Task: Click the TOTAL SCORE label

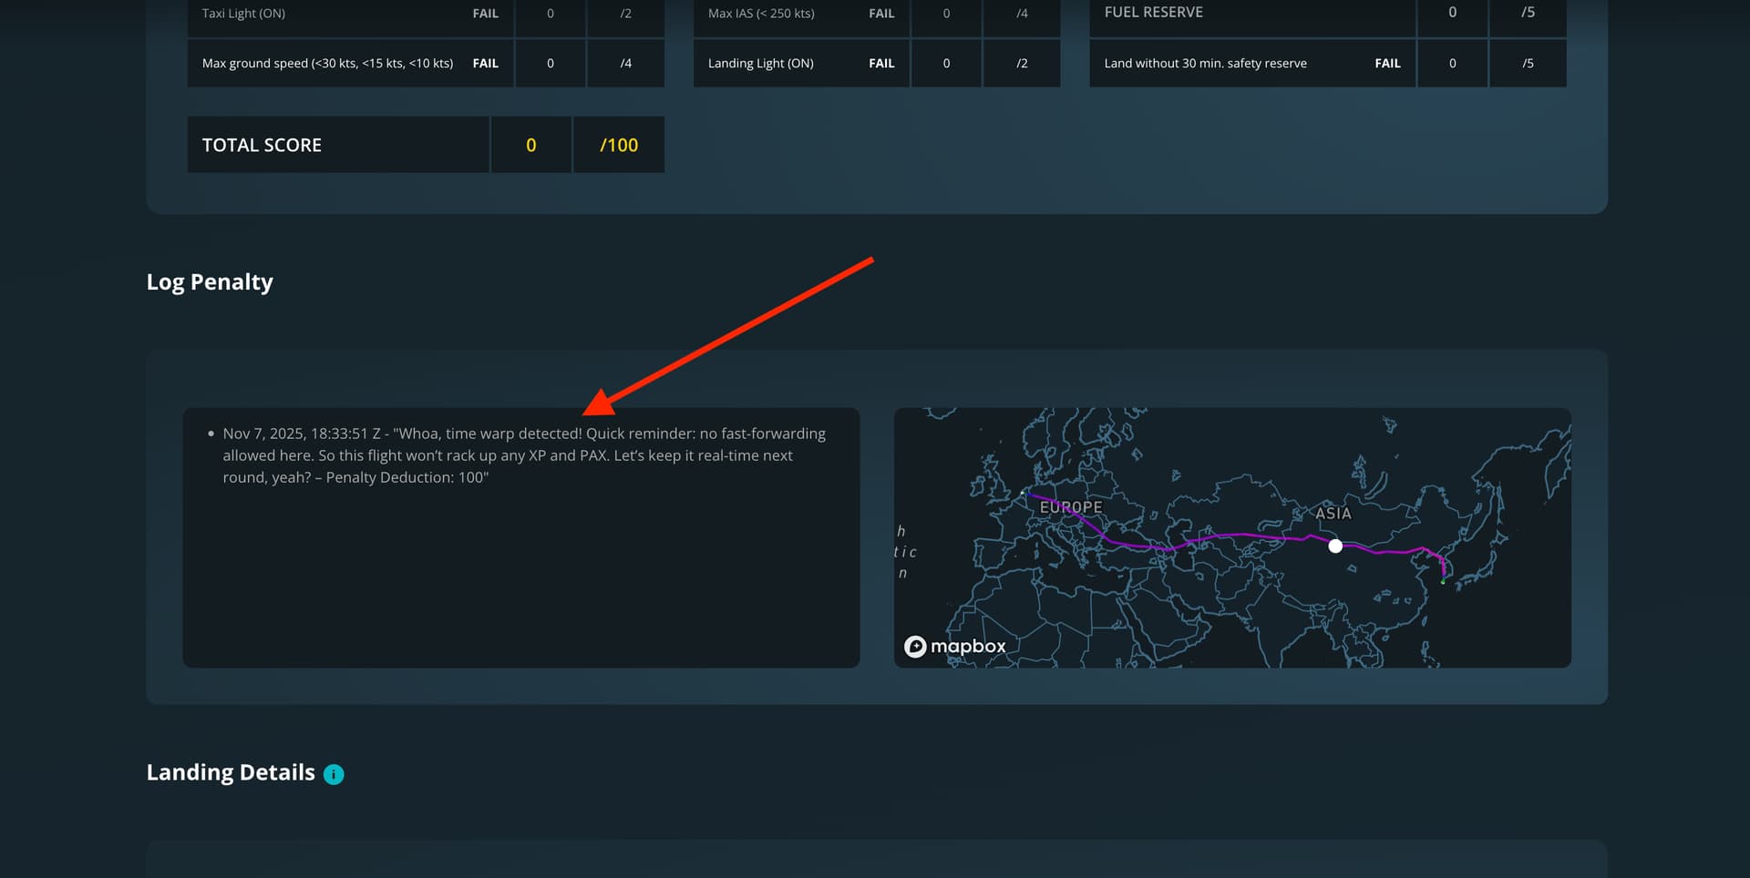Action: point(262,145)
